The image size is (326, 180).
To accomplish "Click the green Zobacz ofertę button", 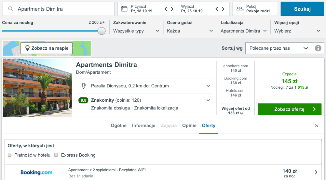I will (x=290, y=109).
